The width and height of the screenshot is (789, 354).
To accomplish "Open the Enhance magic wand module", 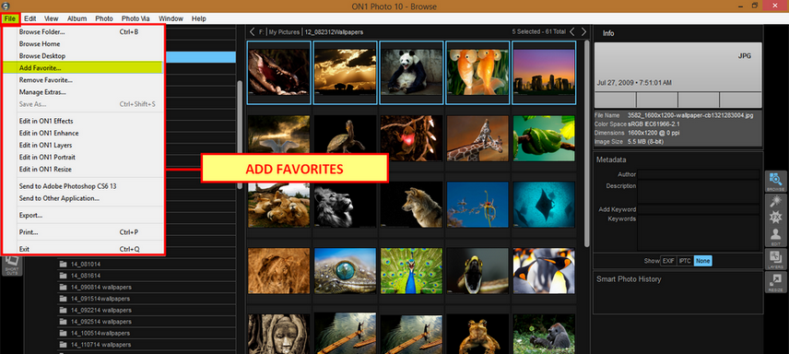I will point(775,201).
